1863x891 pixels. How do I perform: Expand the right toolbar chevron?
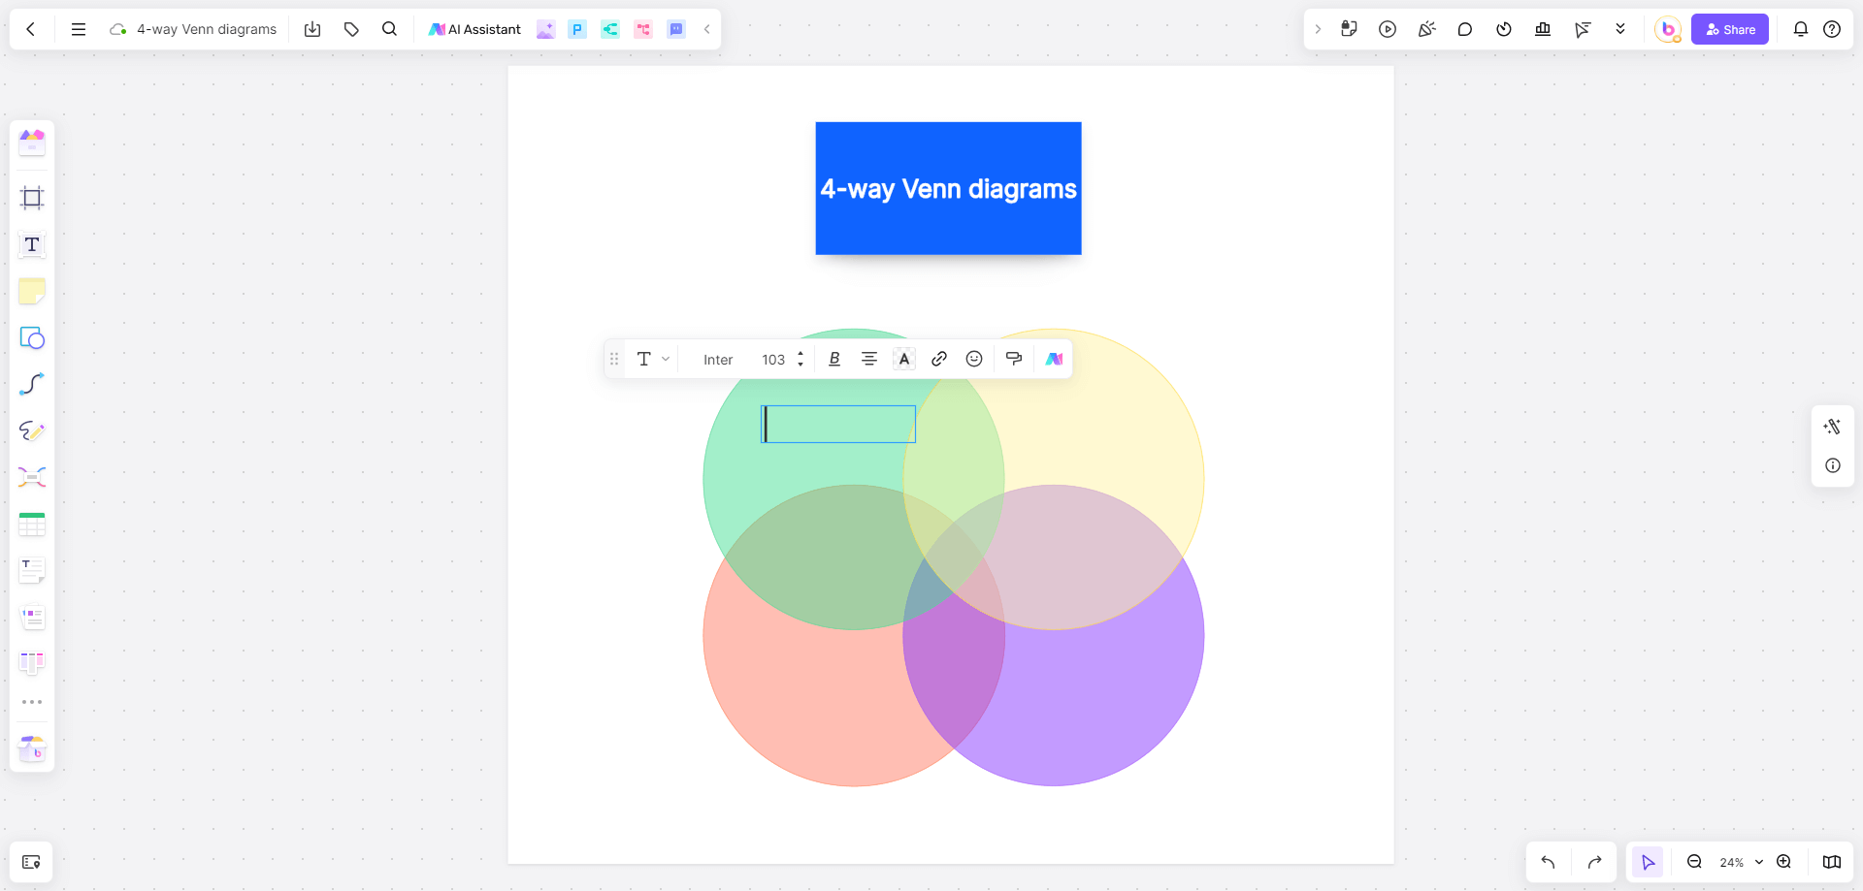(1318, 29)
